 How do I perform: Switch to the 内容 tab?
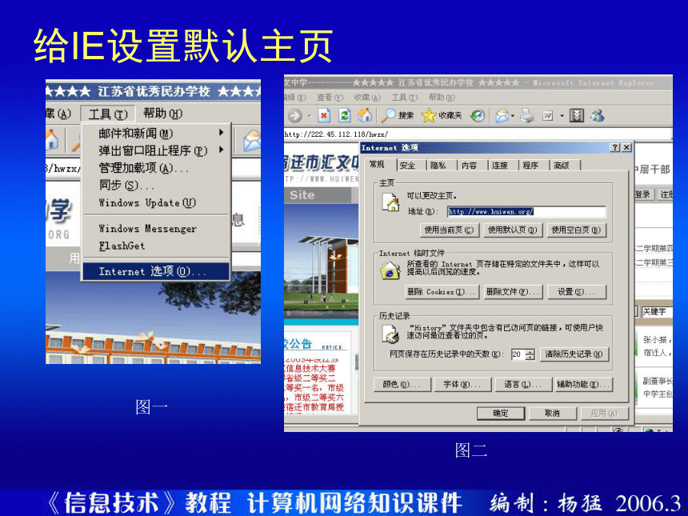[469, 166]
